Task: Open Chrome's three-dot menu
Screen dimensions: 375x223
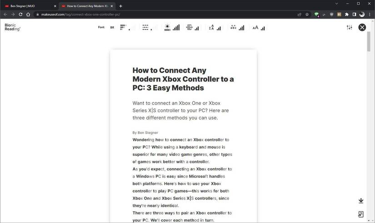Action: click(x=370, y=15)
